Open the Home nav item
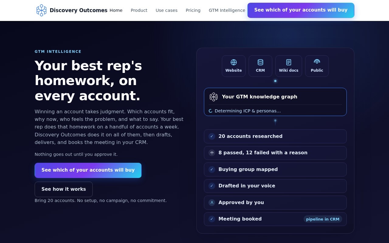 116,10
